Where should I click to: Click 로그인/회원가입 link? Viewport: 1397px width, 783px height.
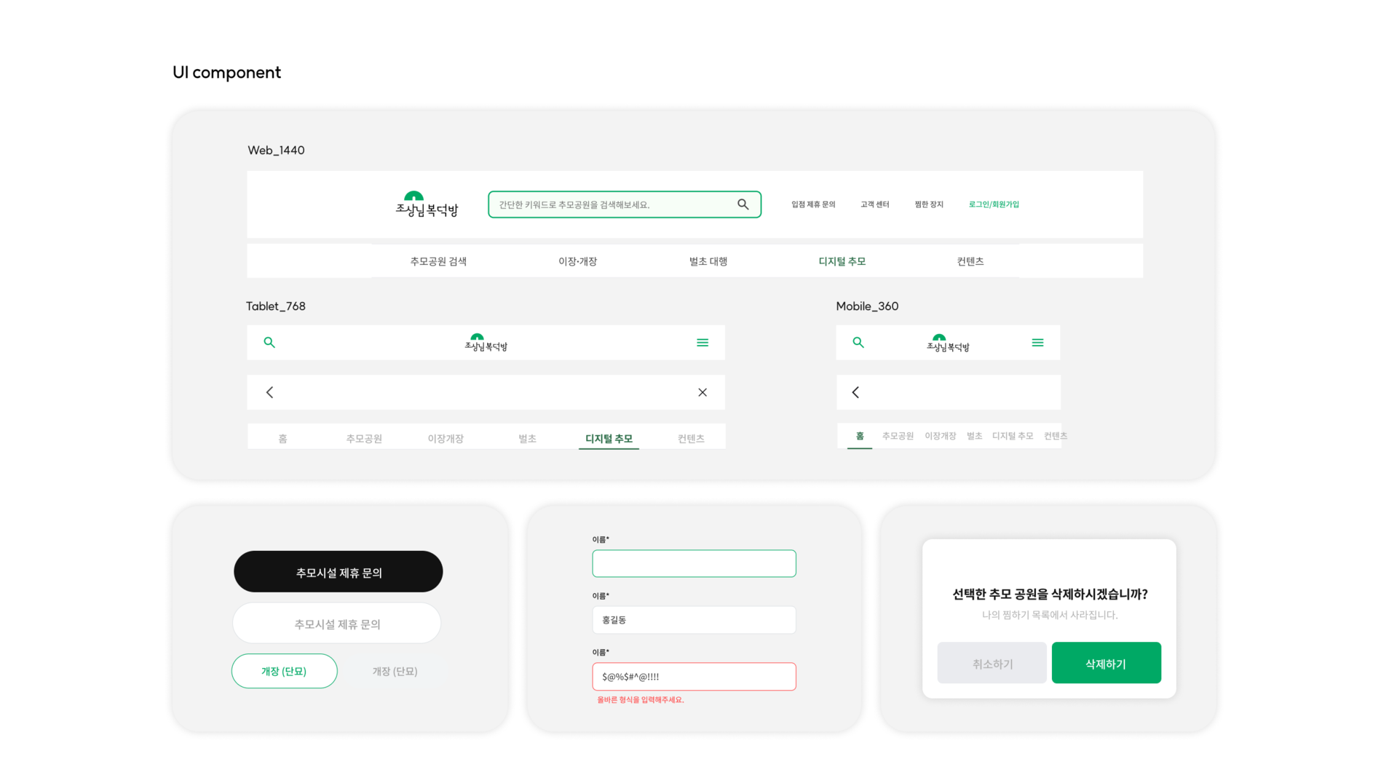coord(994,204)
